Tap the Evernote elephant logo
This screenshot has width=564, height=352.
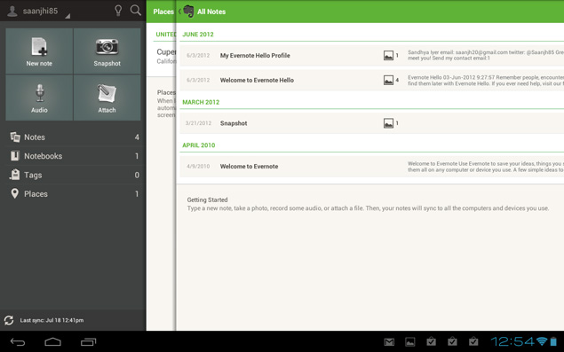click(188, 12)
